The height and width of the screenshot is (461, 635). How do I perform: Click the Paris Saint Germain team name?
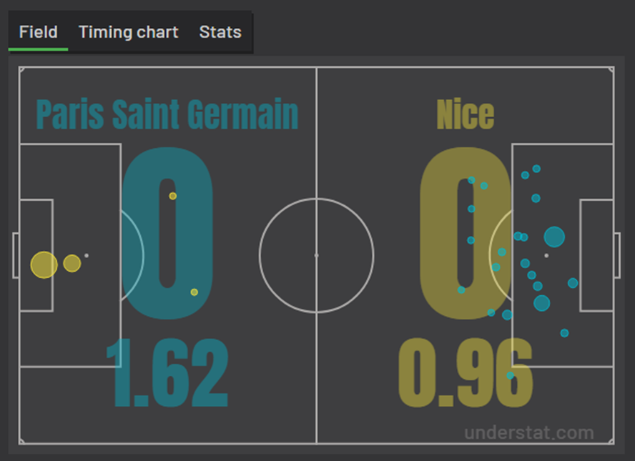click(167, 114)
